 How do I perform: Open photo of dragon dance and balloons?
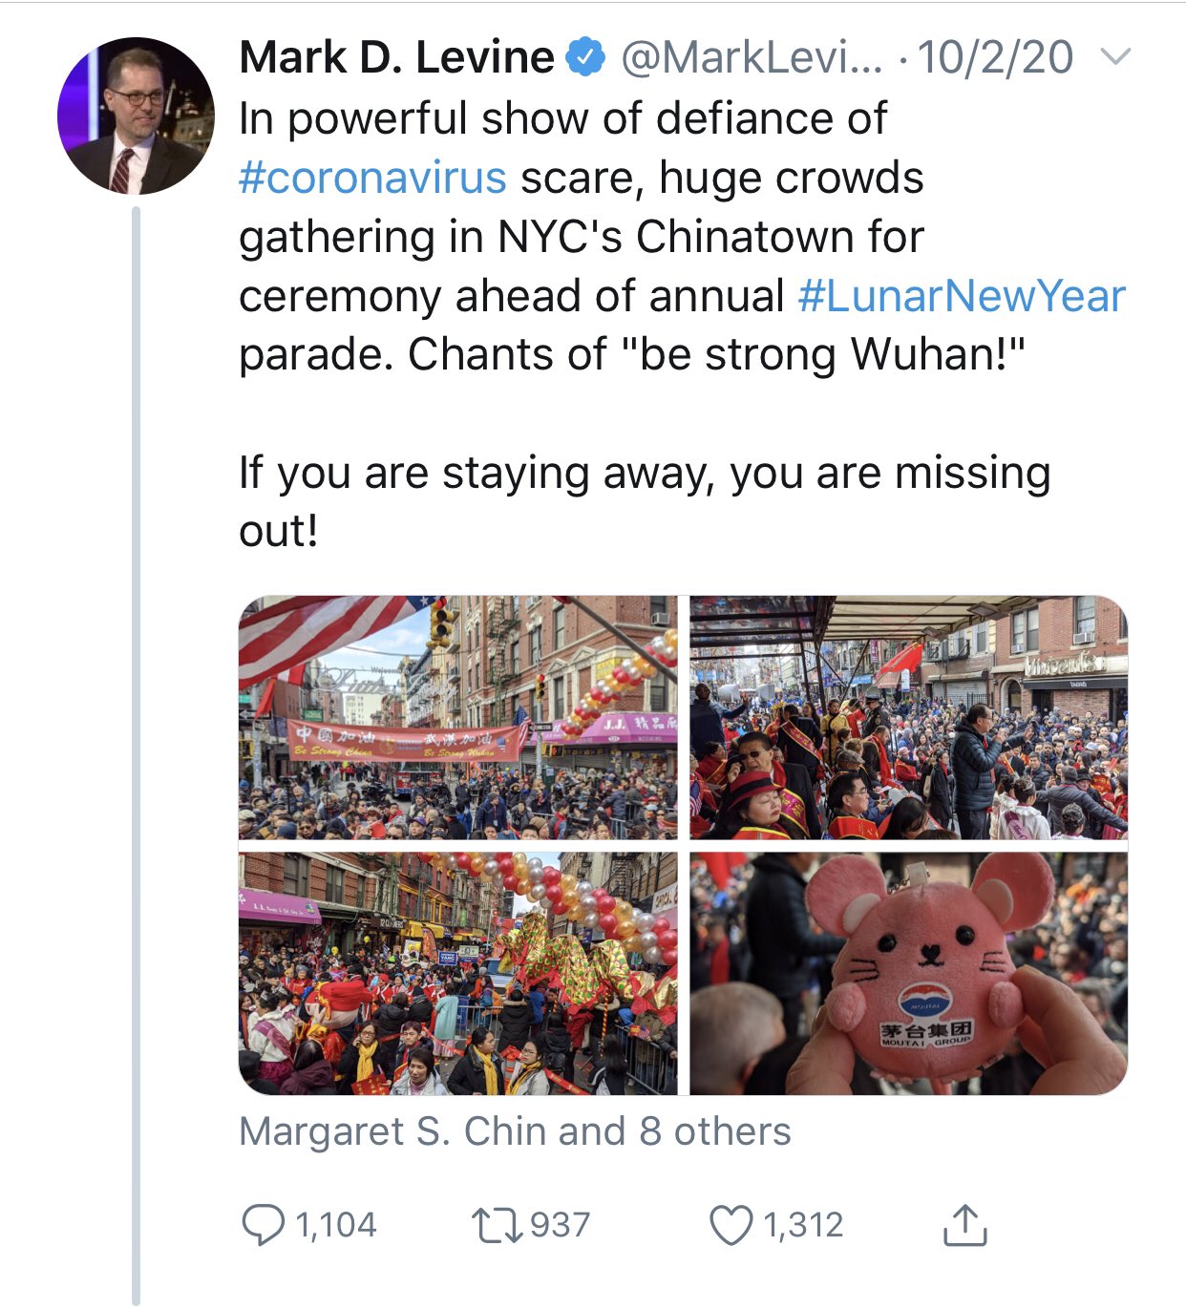458,973
